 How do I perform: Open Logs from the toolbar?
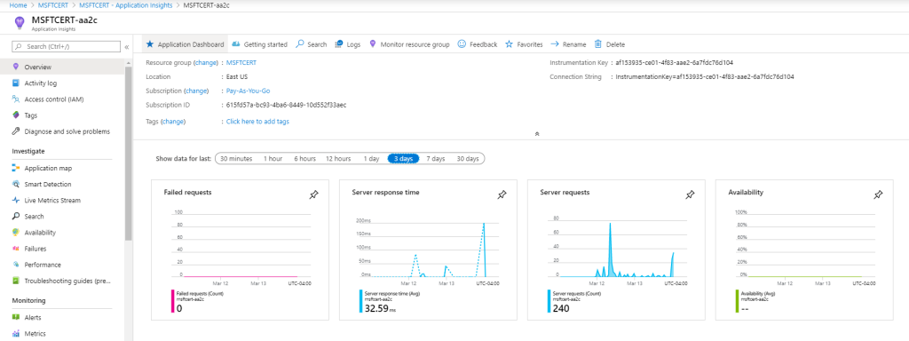(347, 44)
